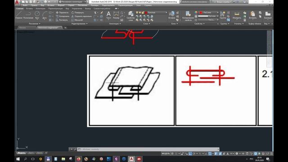Open Свойства слоя (Layer Properties) manager
Screen dimensions: 288x162
pos(130,16)
